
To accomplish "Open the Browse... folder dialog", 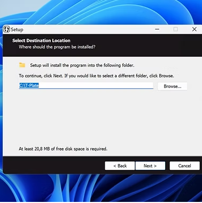I will [173, 87].
